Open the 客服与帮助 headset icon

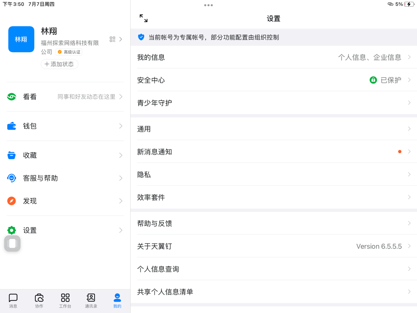11,178
